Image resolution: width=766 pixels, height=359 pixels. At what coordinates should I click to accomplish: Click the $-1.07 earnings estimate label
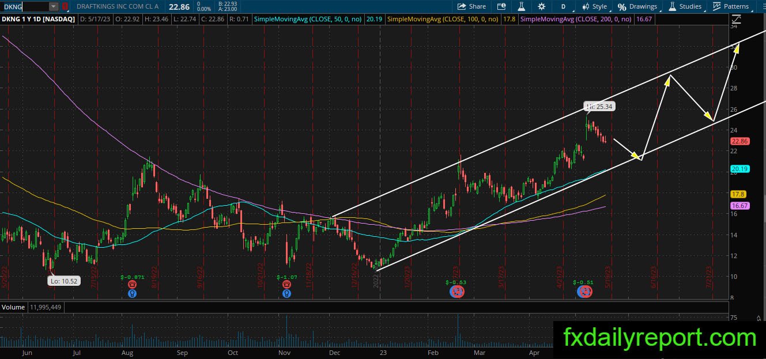[x=286, y=277]
